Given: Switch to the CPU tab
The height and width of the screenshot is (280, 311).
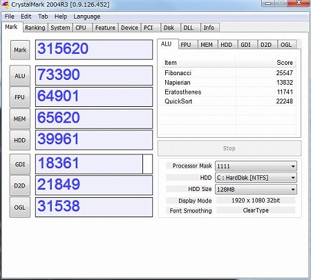Looking at the screenshot, I should tap(82, 28).
